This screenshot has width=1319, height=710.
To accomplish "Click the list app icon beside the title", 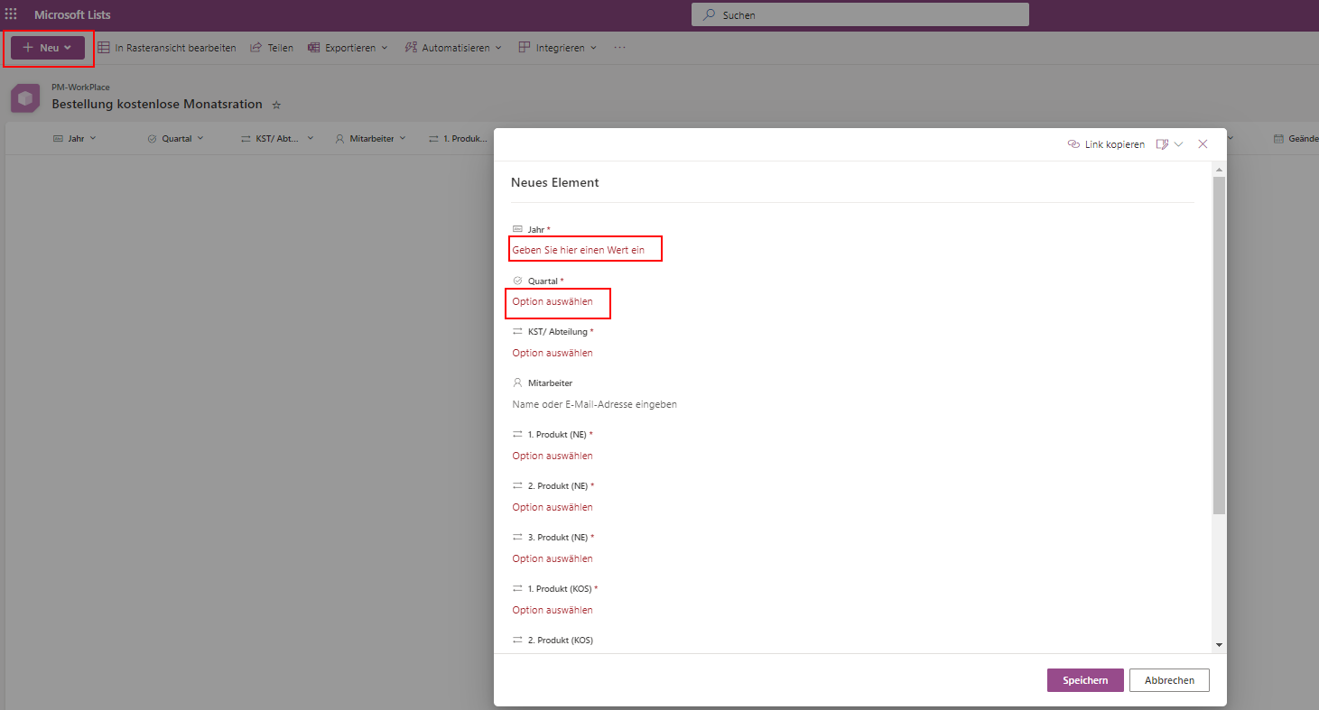I will pyautogui.click(x=24, y=97).
